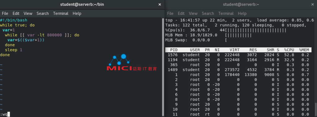The image size is (317, 117).
Task: Click the 273572 VIRT value
Action: 232,70
